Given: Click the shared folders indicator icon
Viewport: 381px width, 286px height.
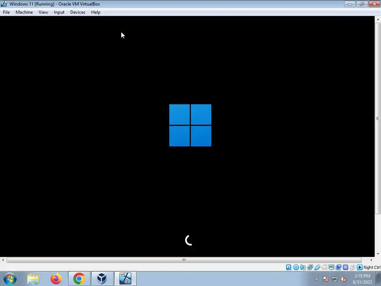Looking at the screenshot, I should coord(324,267).
